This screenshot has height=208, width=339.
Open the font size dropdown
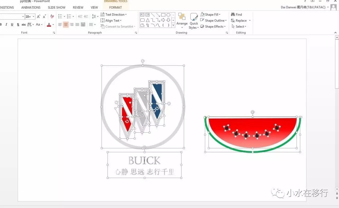click(x=34, y=17)
